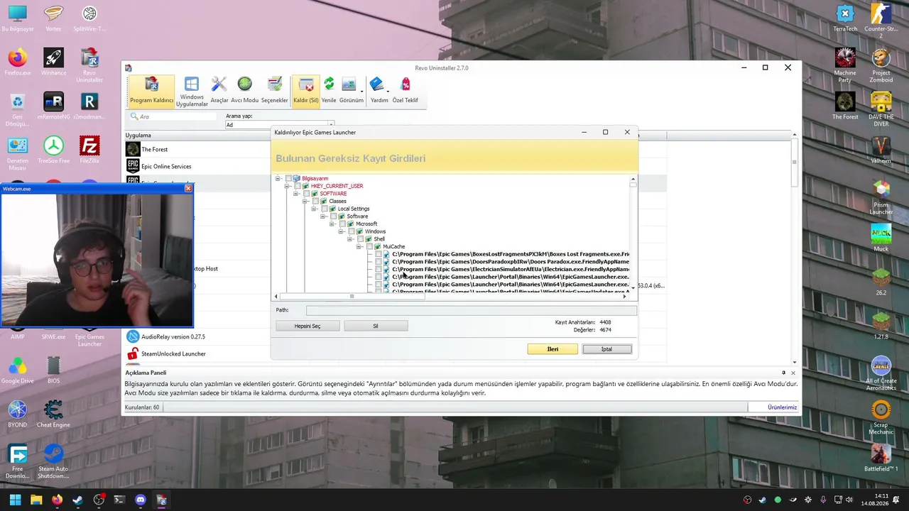Image resolution: width=909 pixels, height=511 pixels.
Task: Open Araçlar tools in Revo toolbar
Action: point(219,91)
